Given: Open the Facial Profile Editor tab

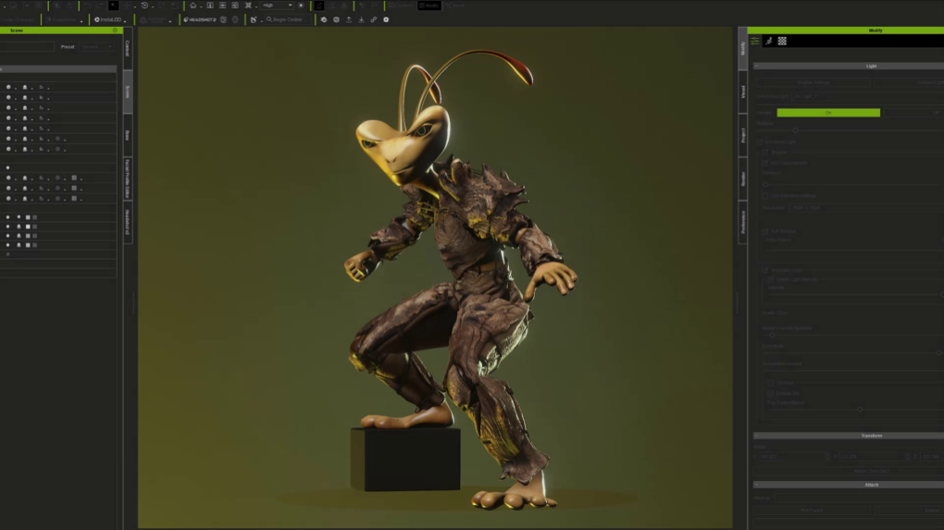Looking at the screenshot, I should pyautogui.click(x=128, y=179).
